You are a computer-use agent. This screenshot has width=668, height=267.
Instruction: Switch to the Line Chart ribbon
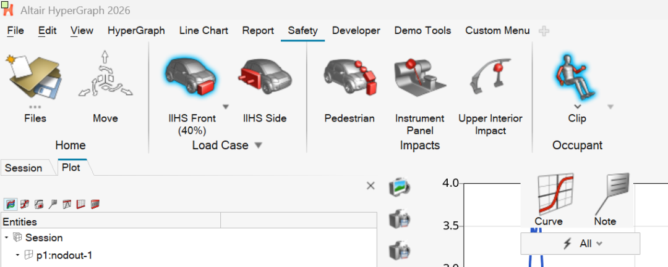(203, 31)
